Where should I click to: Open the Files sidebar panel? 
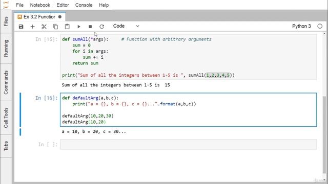tap(6, 21)
